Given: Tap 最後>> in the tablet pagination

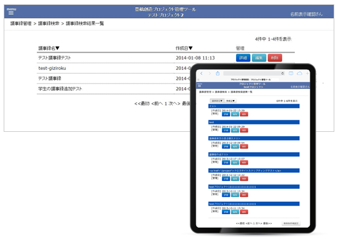Looking at the screenshot, I should [267, 223].
